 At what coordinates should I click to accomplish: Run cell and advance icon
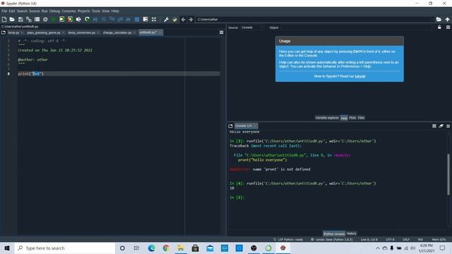70,19
